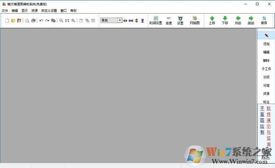Open the 显示 menu

pyautogui.click(x=24, y=11)
